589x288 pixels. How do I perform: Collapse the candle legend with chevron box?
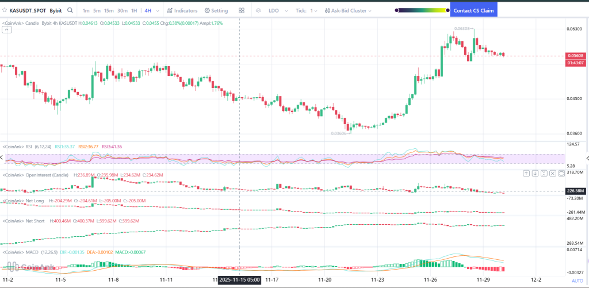[6, 30]
